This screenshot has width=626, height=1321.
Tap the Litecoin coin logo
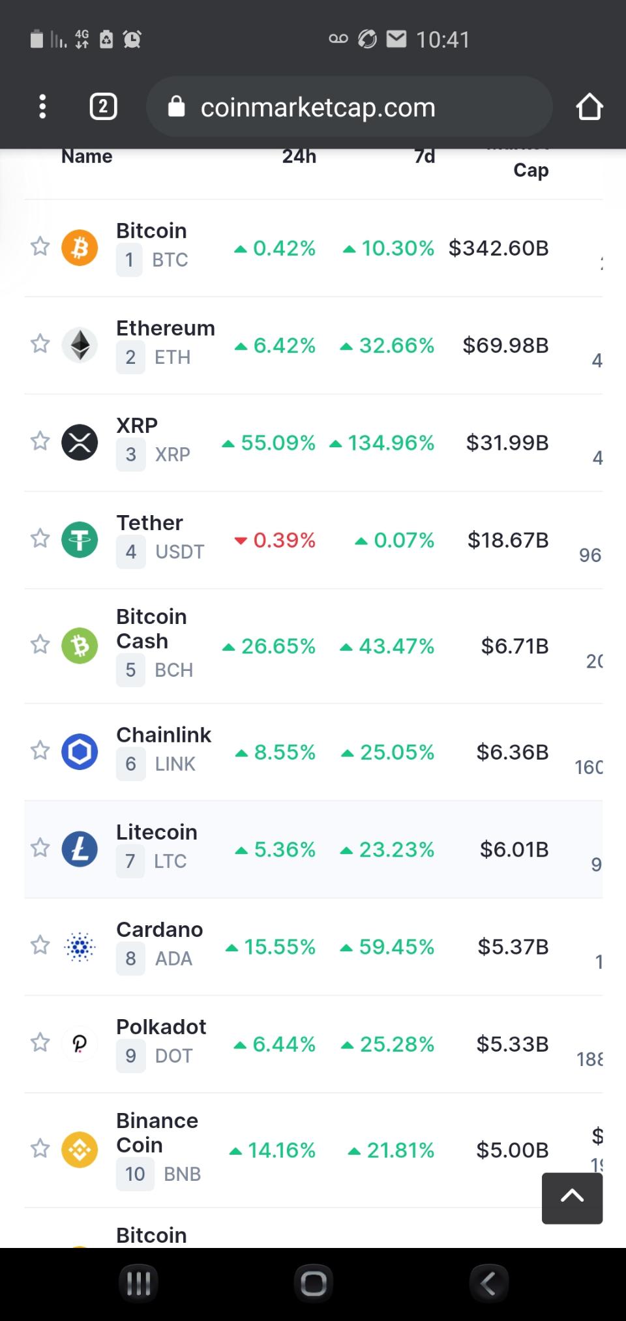(80, 849)
